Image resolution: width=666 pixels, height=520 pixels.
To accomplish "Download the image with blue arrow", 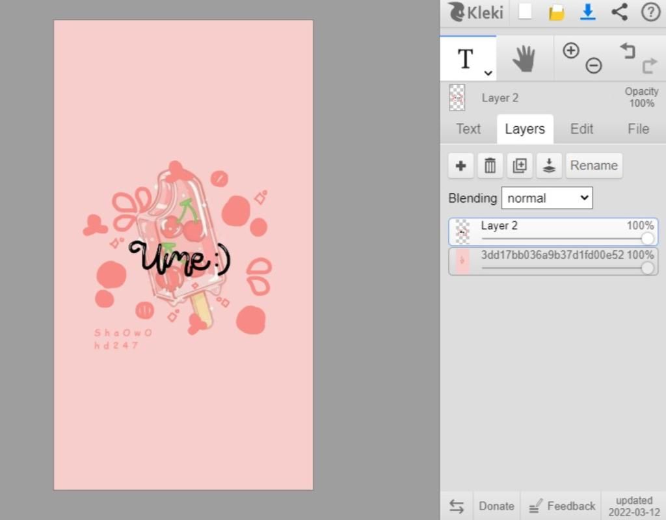I will (588, 12).
